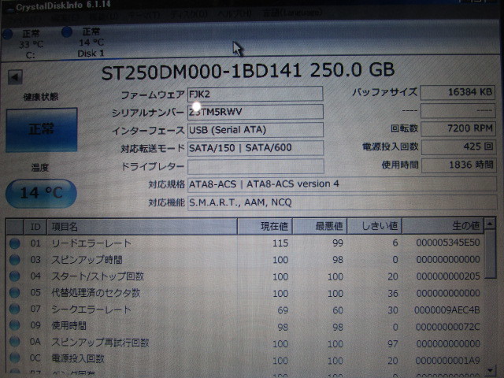The image size is (504, 378).
Task: Click the attribute list scrollbar thumb
Action: (491, 254)
